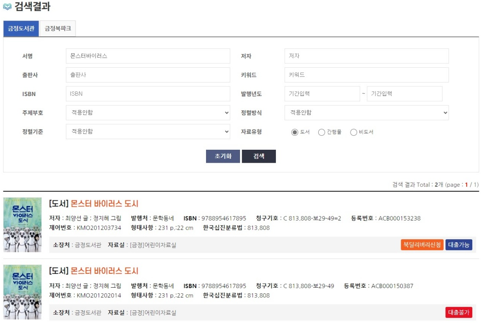Click the 검색 search button
The width and height of the screenshot is (481, 323).
click(x=259, y=156)
